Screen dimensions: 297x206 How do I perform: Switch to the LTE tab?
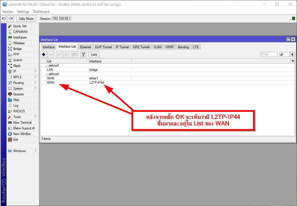(196, 47)
